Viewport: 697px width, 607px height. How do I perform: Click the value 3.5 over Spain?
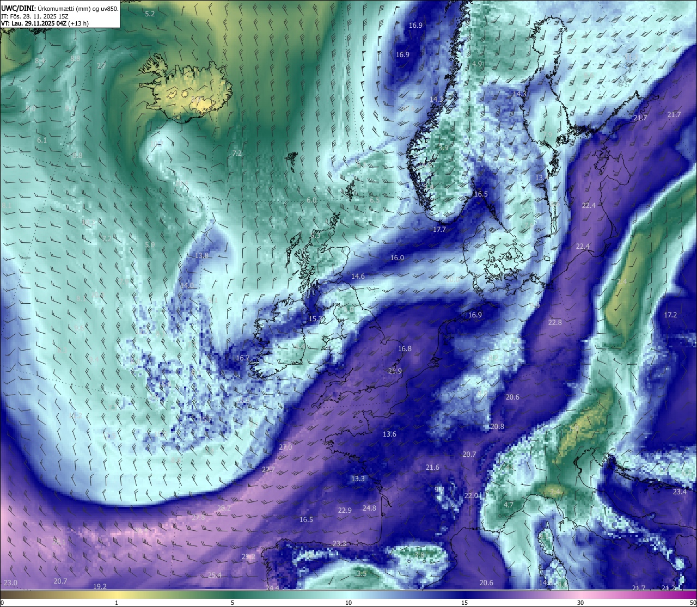362,573
